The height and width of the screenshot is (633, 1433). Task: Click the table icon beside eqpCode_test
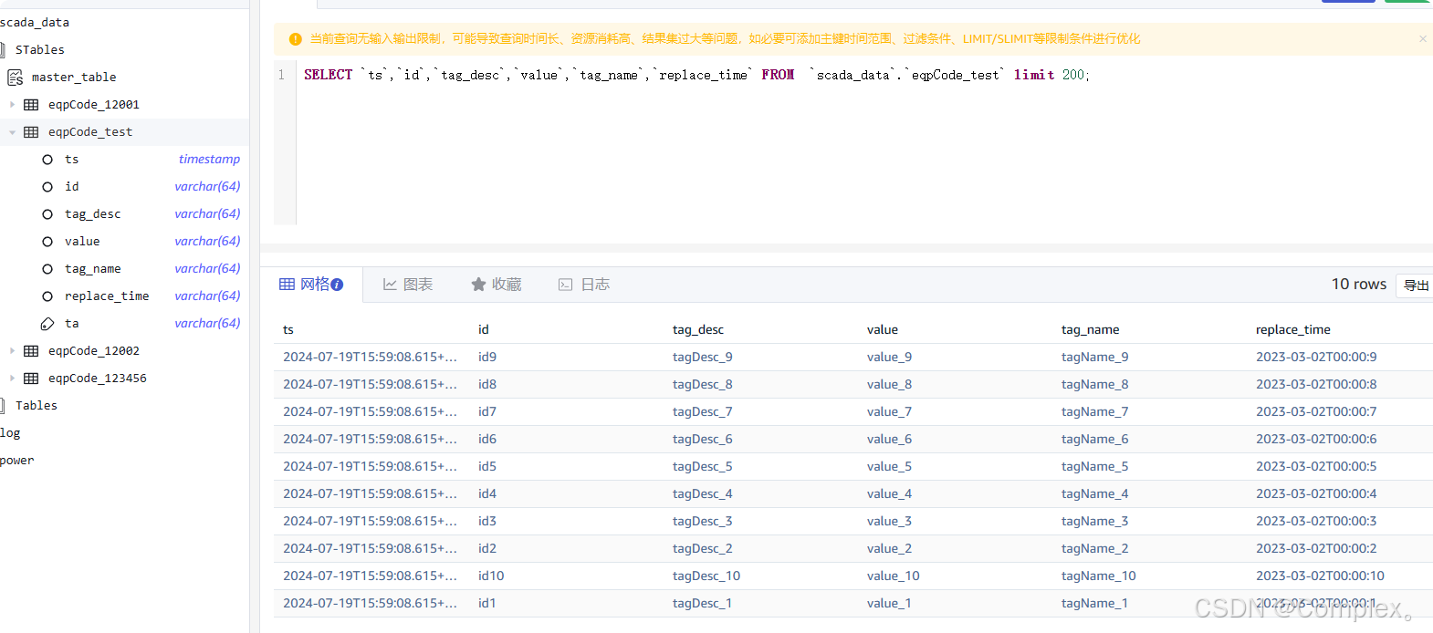click(31, 132)
